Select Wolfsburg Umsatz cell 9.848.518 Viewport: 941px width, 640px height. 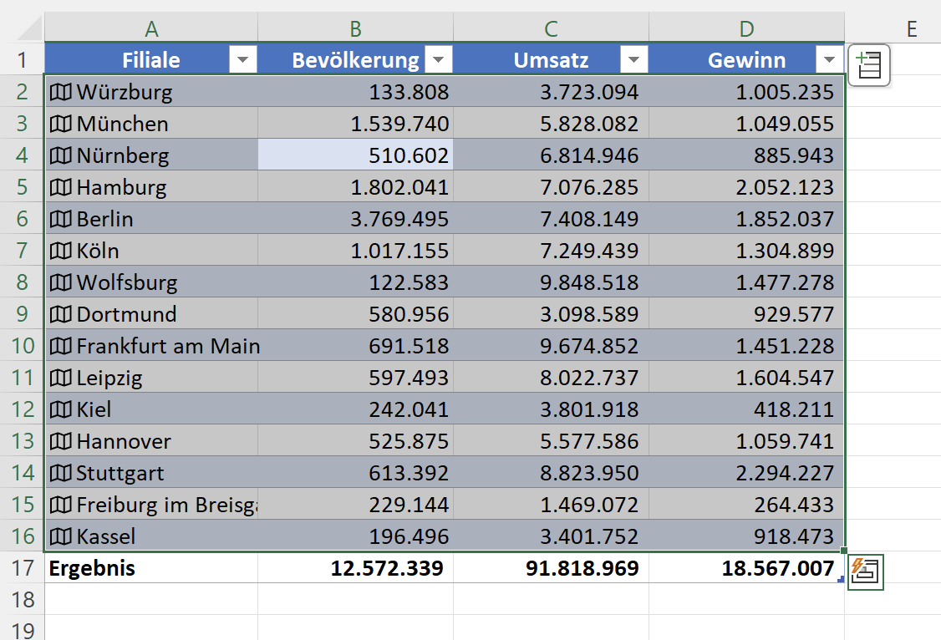point(551,282)
